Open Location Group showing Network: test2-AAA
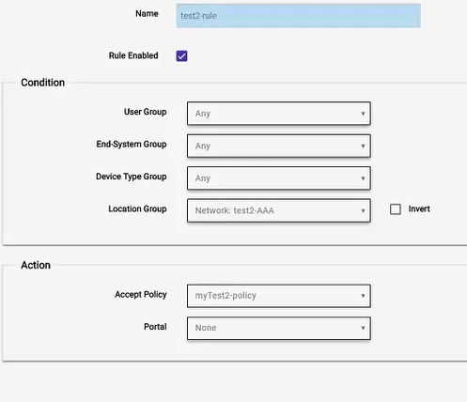This screenshot has height=402, width=467. (x=279, y=210)
